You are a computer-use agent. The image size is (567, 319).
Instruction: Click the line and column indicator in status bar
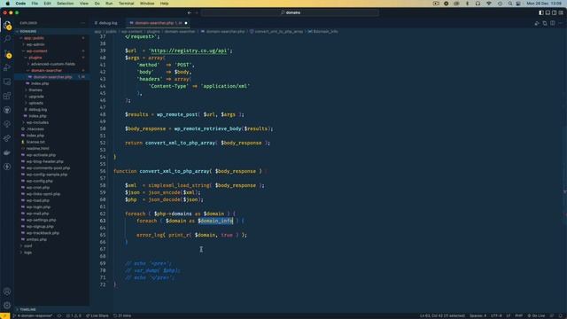[442, 315]
